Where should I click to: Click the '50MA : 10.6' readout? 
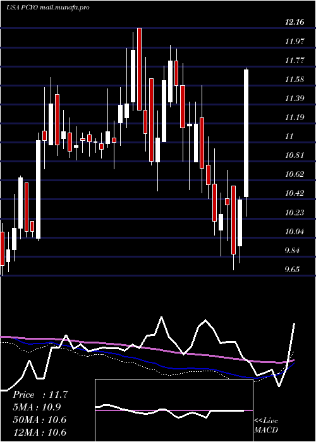(39, 420)
